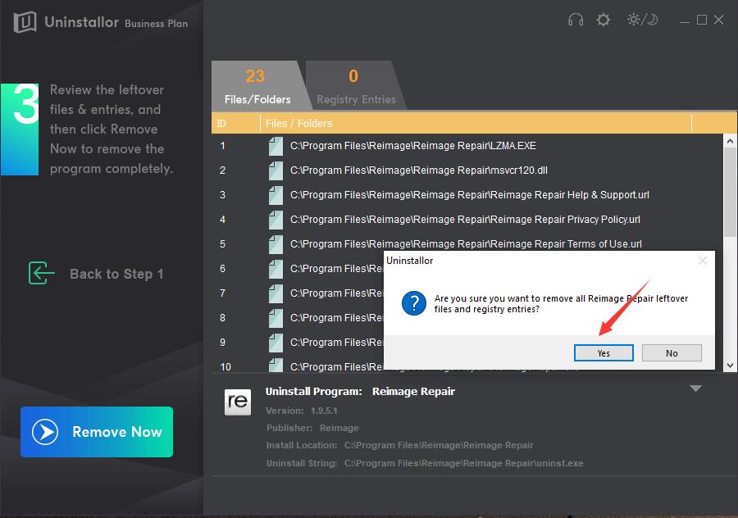Select the msvcr120.dll file path row
The width and height of the screenshot is (738, 518).
[467, 170]
